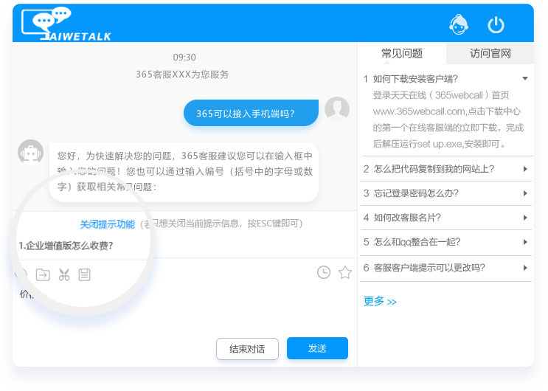Click the scissors screenshot icon
548x391 pixels.
64,275
